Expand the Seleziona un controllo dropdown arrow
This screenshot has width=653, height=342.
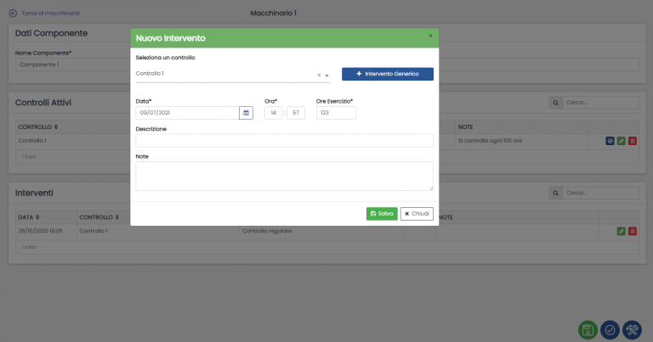point(327,76)
